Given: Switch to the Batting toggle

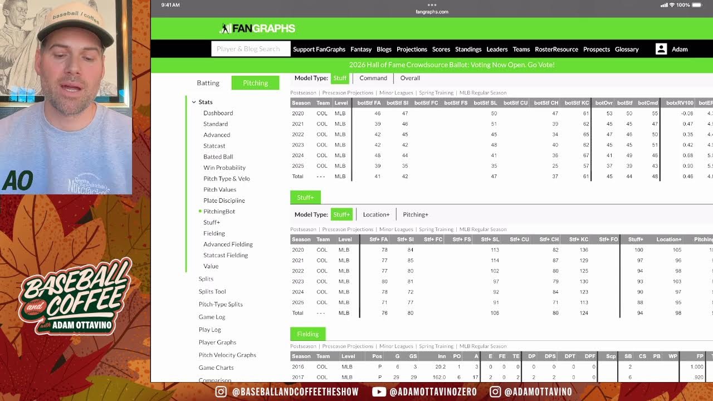Looking at the screenshot, I should coord(208,83).
